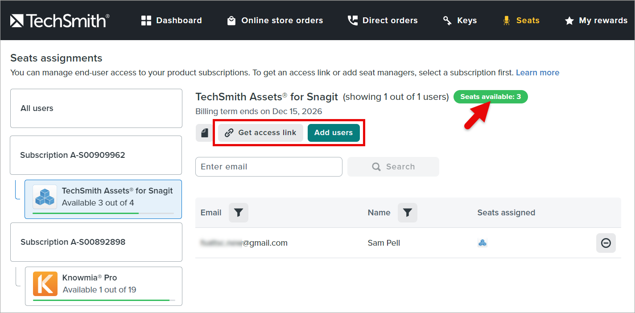635x313 pixels.
Task: Select Knowmia Pro product
Action: (103, 286)
